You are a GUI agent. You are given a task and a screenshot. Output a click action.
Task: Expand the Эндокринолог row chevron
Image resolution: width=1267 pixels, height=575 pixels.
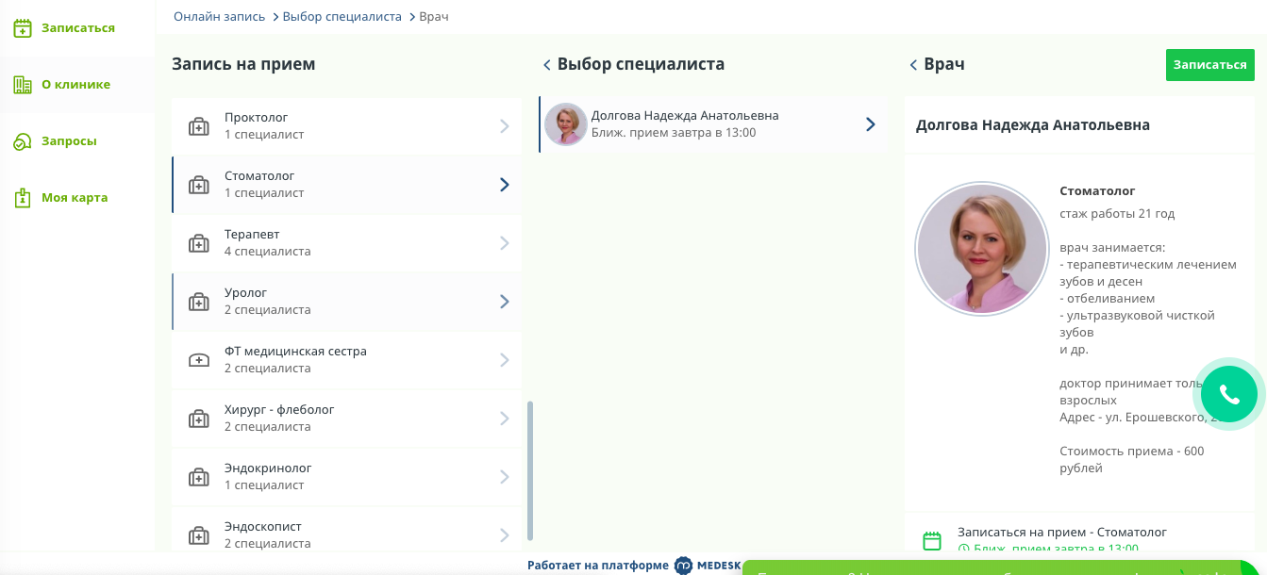[x=505, y=477]
